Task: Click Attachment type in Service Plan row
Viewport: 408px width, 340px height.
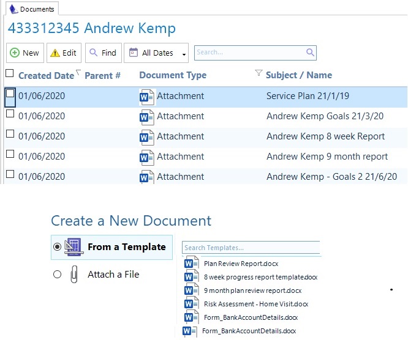Action: 180,96
